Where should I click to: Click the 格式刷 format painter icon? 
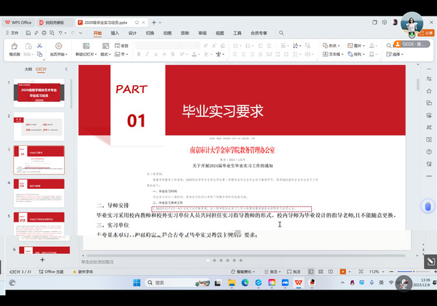click(x=14, y=47)
